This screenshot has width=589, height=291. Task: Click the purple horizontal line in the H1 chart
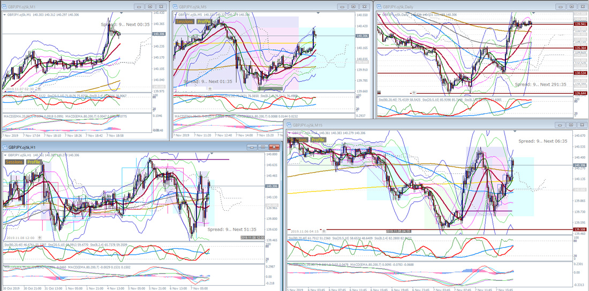point(190,159)
